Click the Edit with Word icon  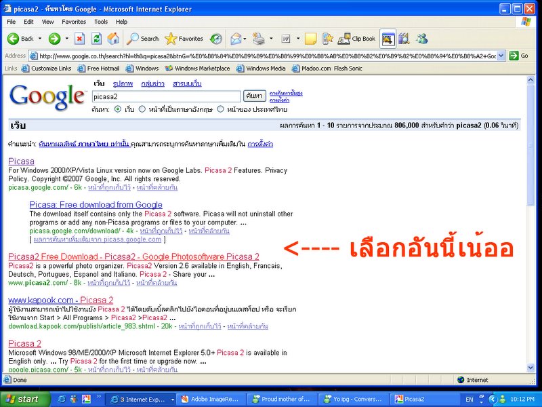[x=285, y=39]
